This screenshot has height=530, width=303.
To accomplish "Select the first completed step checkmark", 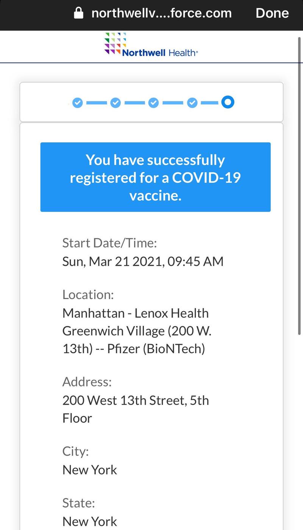I will click(77, 103).
